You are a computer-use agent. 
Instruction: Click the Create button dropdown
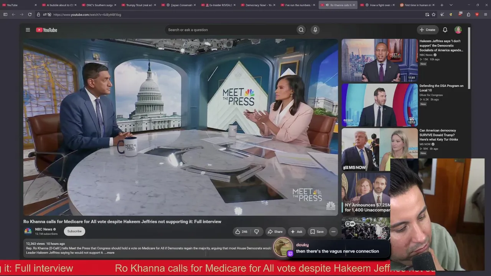428,30
